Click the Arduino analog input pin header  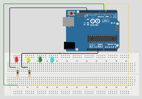111,49
